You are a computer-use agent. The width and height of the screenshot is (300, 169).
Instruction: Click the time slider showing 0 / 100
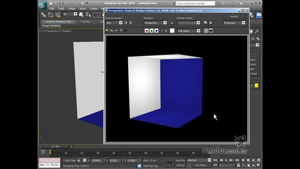tap(55, 146)
